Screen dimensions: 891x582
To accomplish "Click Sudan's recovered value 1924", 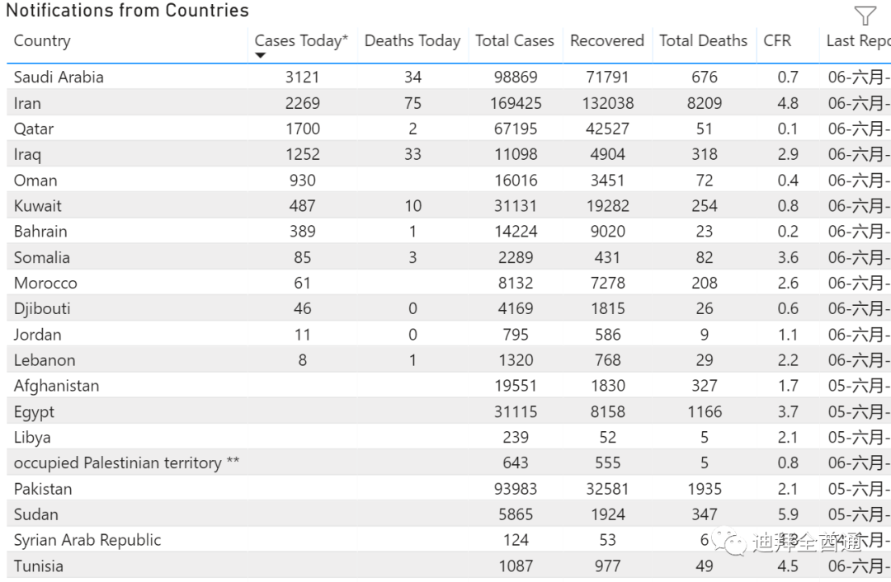I will pyautogui.click(x=607, y=515).
